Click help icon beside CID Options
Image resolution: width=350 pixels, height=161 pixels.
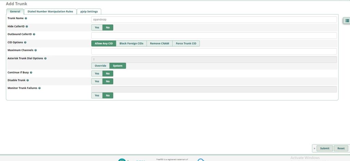click(x=25, y=42)
